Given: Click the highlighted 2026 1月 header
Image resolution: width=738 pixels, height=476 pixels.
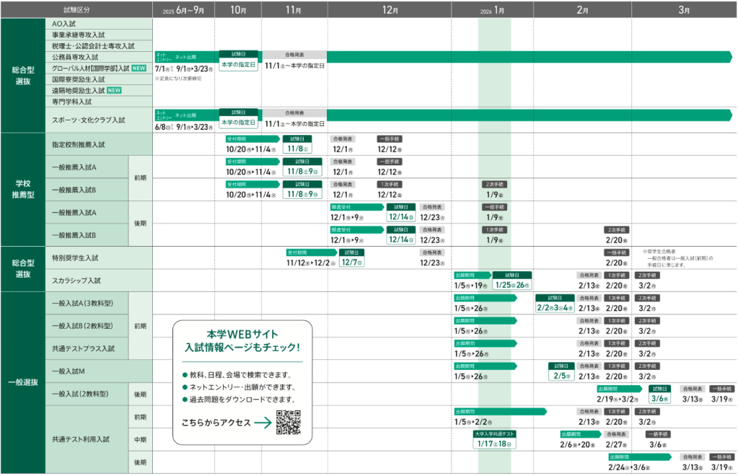Looking at the screenshot, I should (493, 10).
